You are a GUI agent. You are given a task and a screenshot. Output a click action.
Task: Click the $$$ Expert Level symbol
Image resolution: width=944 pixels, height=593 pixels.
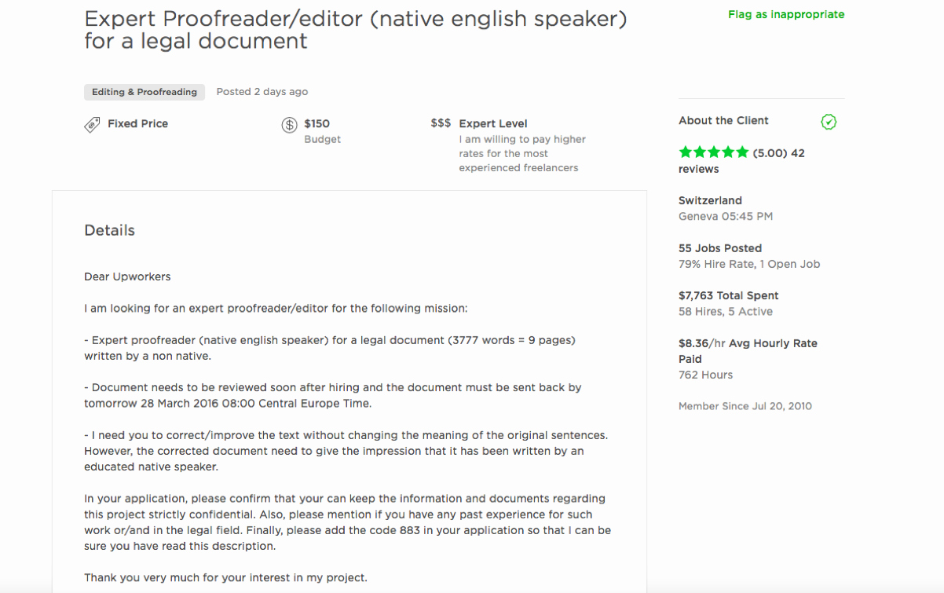tap(441, 123)
